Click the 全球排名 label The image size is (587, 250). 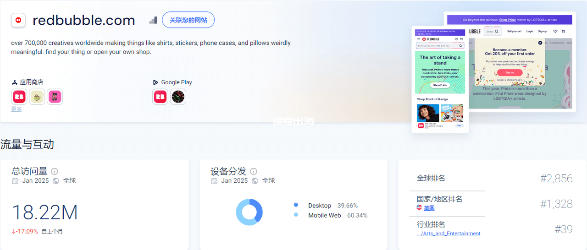click(x=431, y=178)
